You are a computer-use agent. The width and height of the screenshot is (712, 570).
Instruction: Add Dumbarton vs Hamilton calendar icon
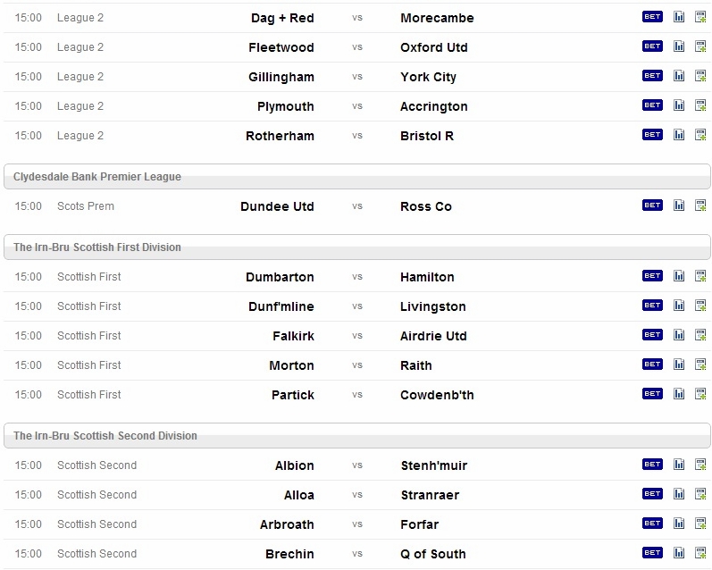coord(700,276)
